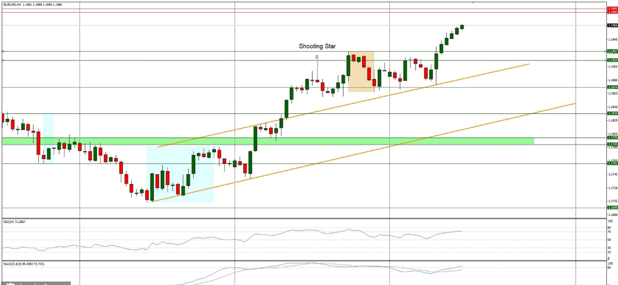Click the RSI(14) 71.3867 indicator label
Screen dimensions: 618x285
tap(14, 222)
